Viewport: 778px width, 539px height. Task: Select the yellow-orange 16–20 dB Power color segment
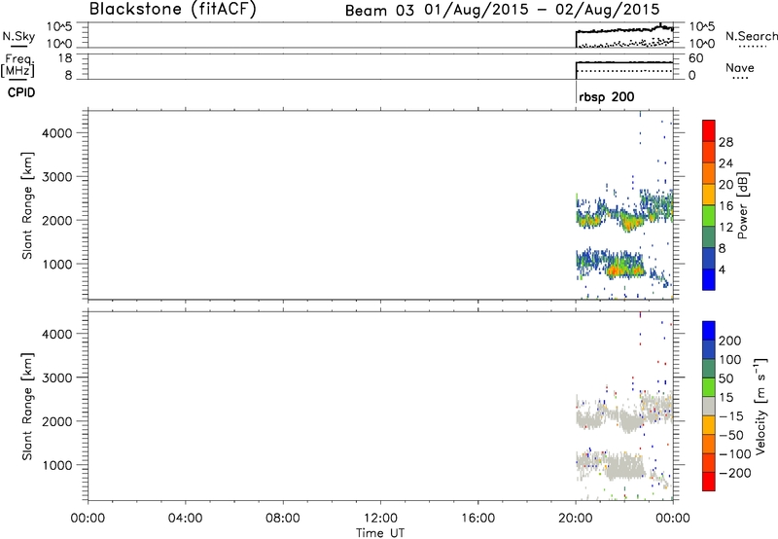(x=709, y=194)
